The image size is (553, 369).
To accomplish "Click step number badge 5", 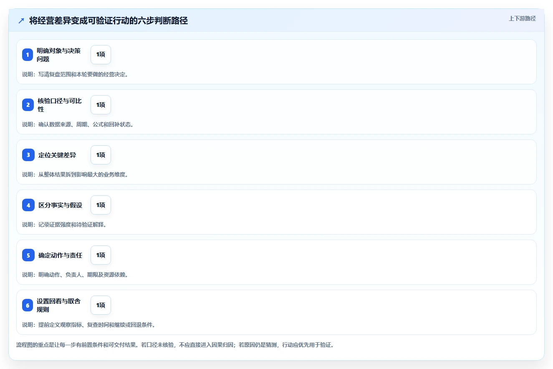I will (x=28, y=255).
